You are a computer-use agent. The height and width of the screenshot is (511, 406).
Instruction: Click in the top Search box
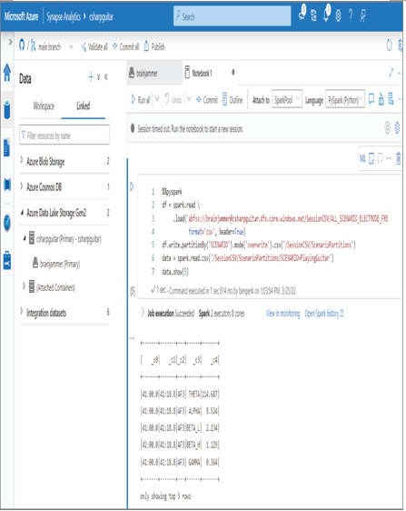[233, 15]
